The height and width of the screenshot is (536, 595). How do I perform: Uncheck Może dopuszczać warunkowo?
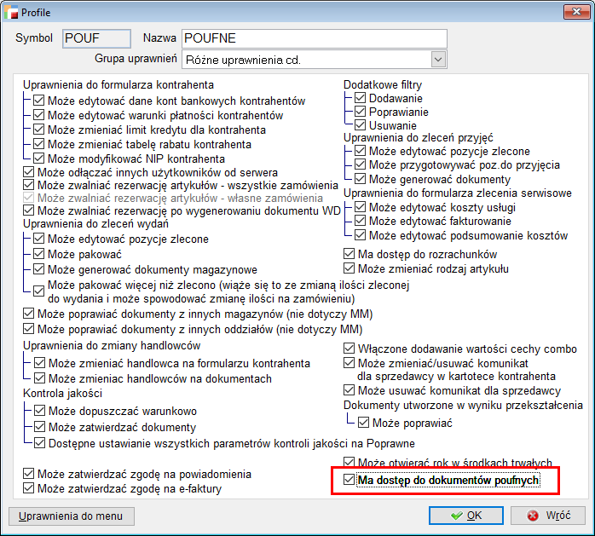pyautogui.click(x=39, y=411)
